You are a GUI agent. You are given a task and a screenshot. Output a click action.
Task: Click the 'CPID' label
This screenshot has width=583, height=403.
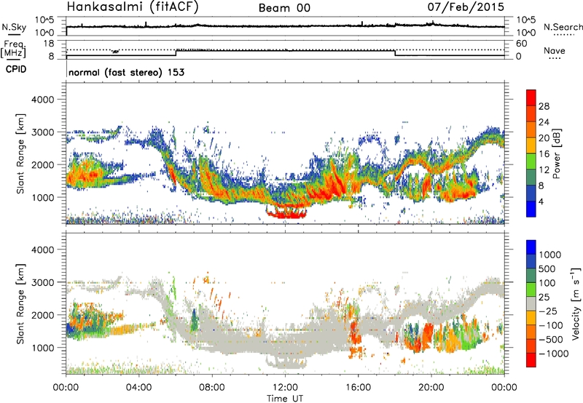point(16,69)
